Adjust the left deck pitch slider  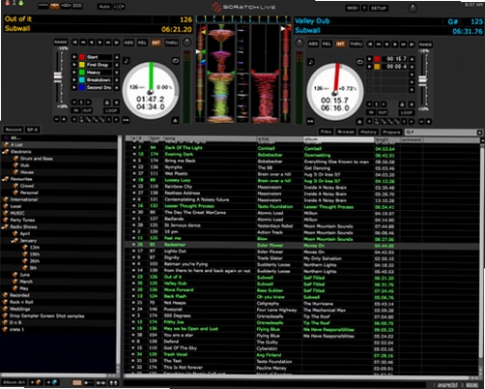pos(58,76)
